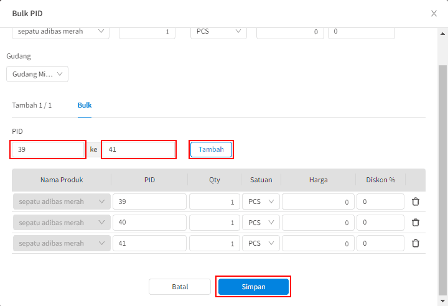Click the Satuan column header
448x306 pixels.
coord(261,180)
